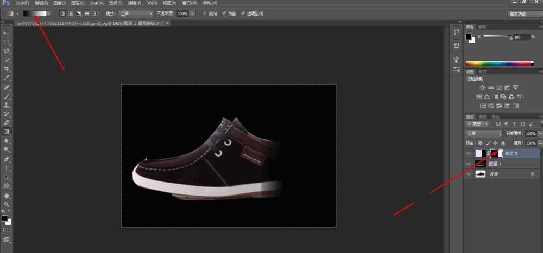Select the 背景 layer
The image size is (543, 253).
click(x=494, y=174)
